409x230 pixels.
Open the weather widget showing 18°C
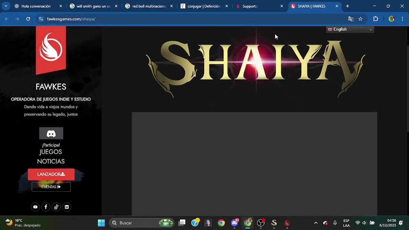23,223
